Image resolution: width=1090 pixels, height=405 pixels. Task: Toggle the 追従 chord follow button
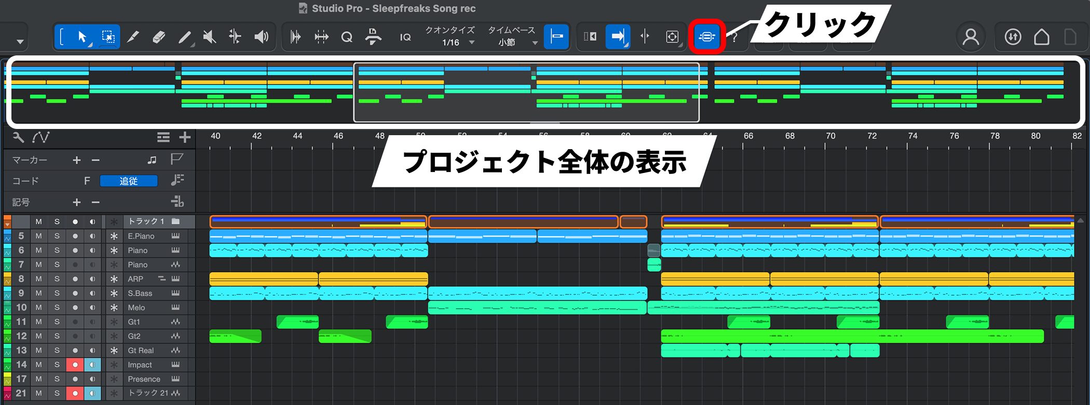(x=128, y=181)
